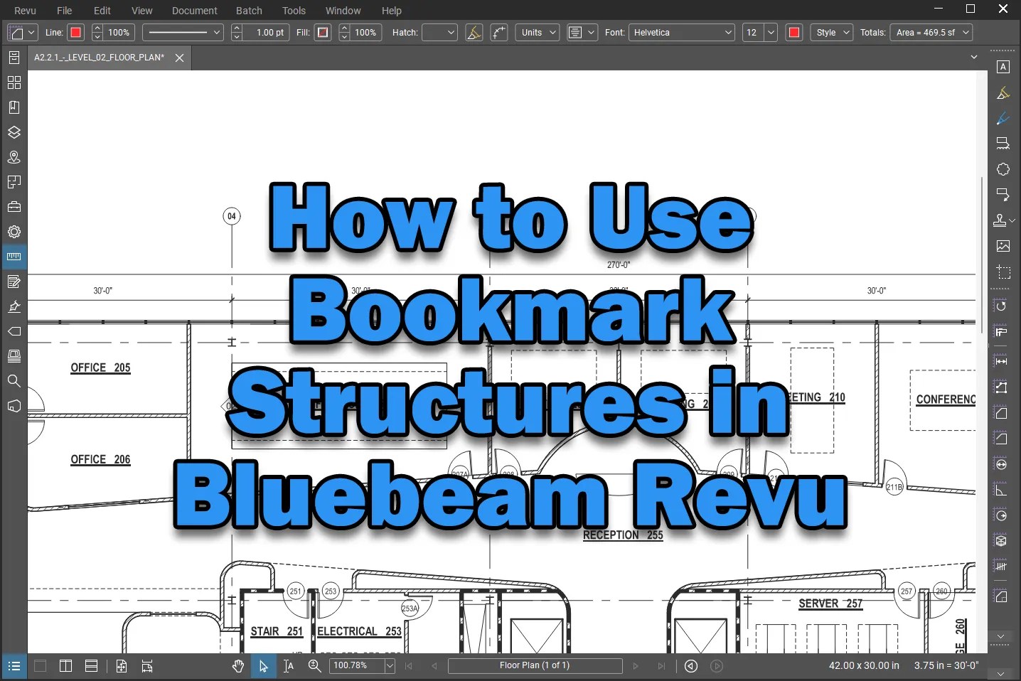1021x681 pixels.
Task: Open the Search panel
Action: (x=14, y=381)
